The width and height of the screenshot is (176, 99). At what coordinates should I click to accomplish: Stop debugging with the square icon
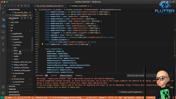click(x=25, y=6)
